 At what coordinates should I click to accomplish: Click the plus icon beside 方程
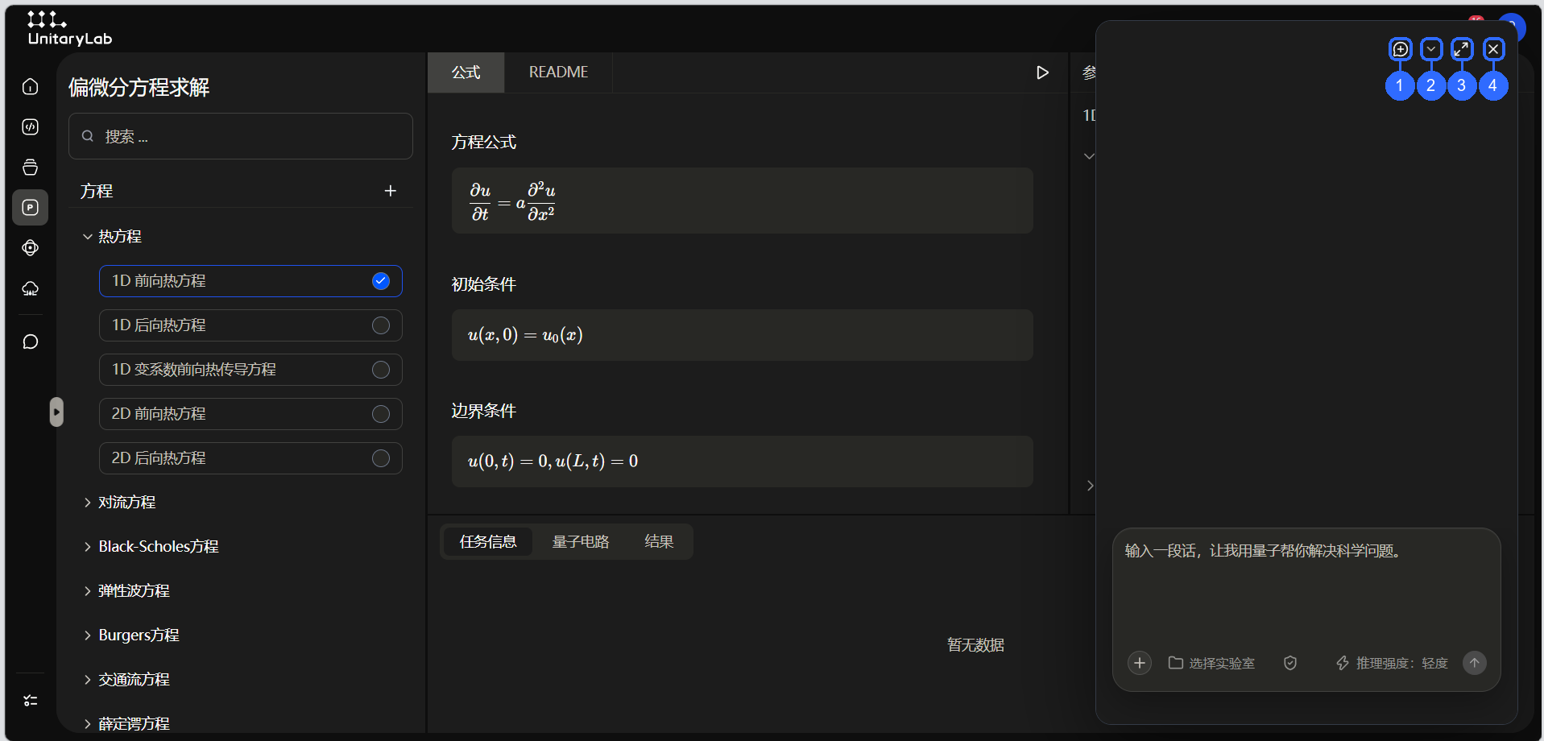(x=391, y=191)
